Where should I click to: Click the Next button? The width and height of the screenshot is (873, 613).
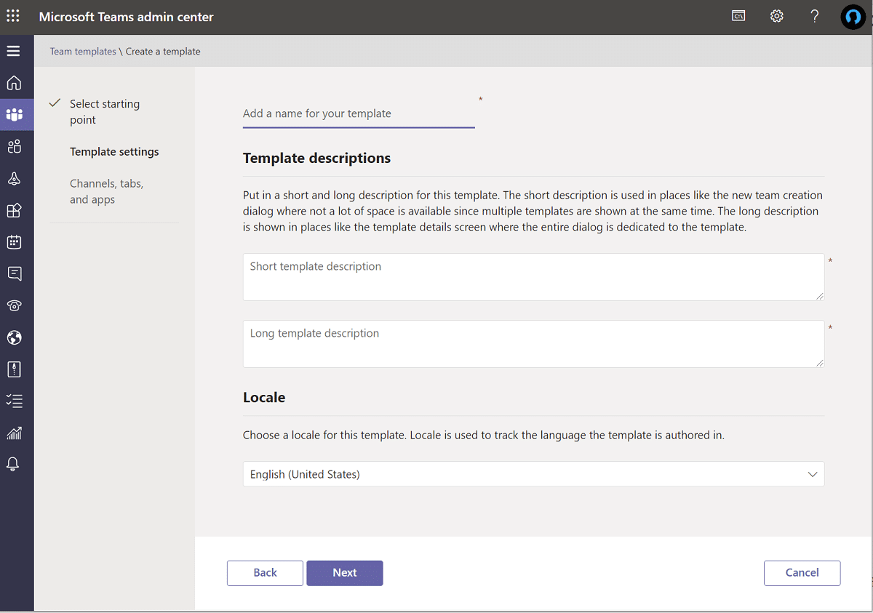pyautogui.click(x=344, y=573)
